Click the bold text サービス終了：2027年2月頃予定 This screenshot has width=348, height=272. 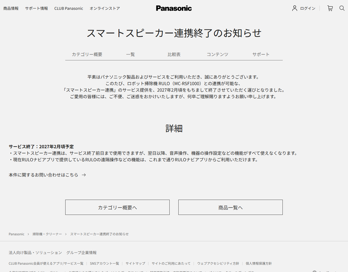(x=41, y=147)
